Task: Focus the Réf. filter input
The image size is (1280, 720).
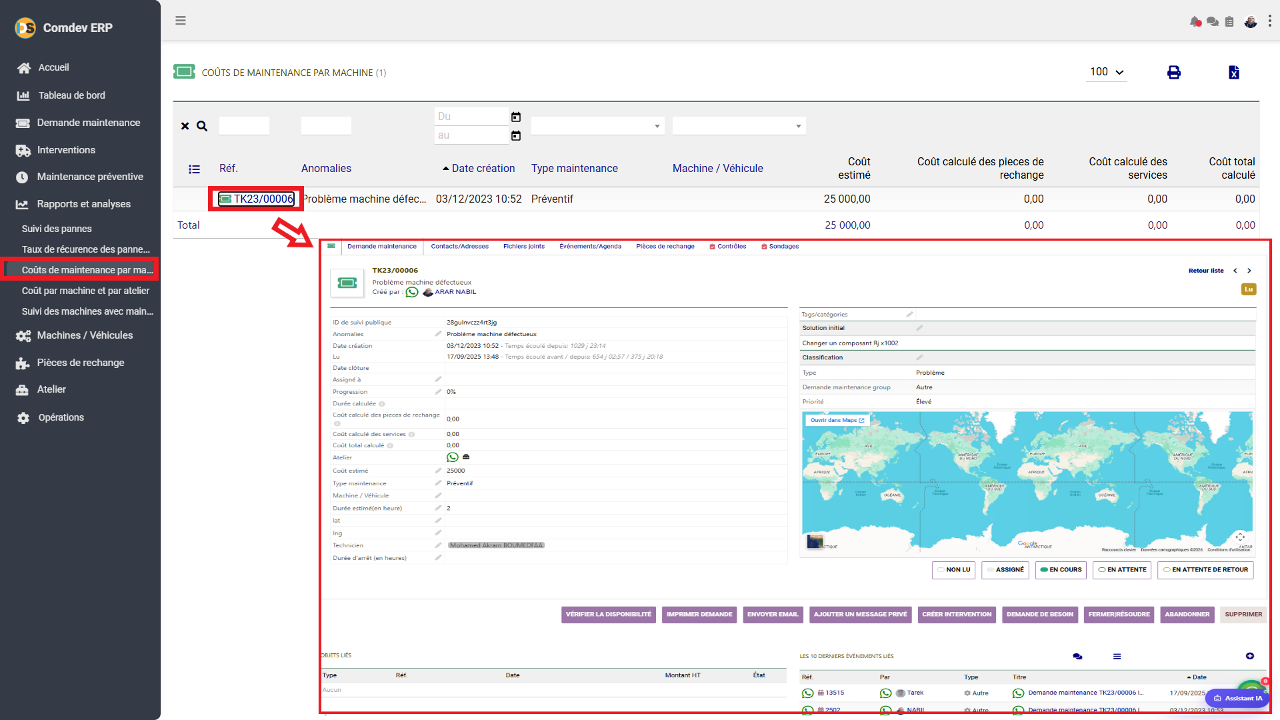Action: click(x=244, y=126)
